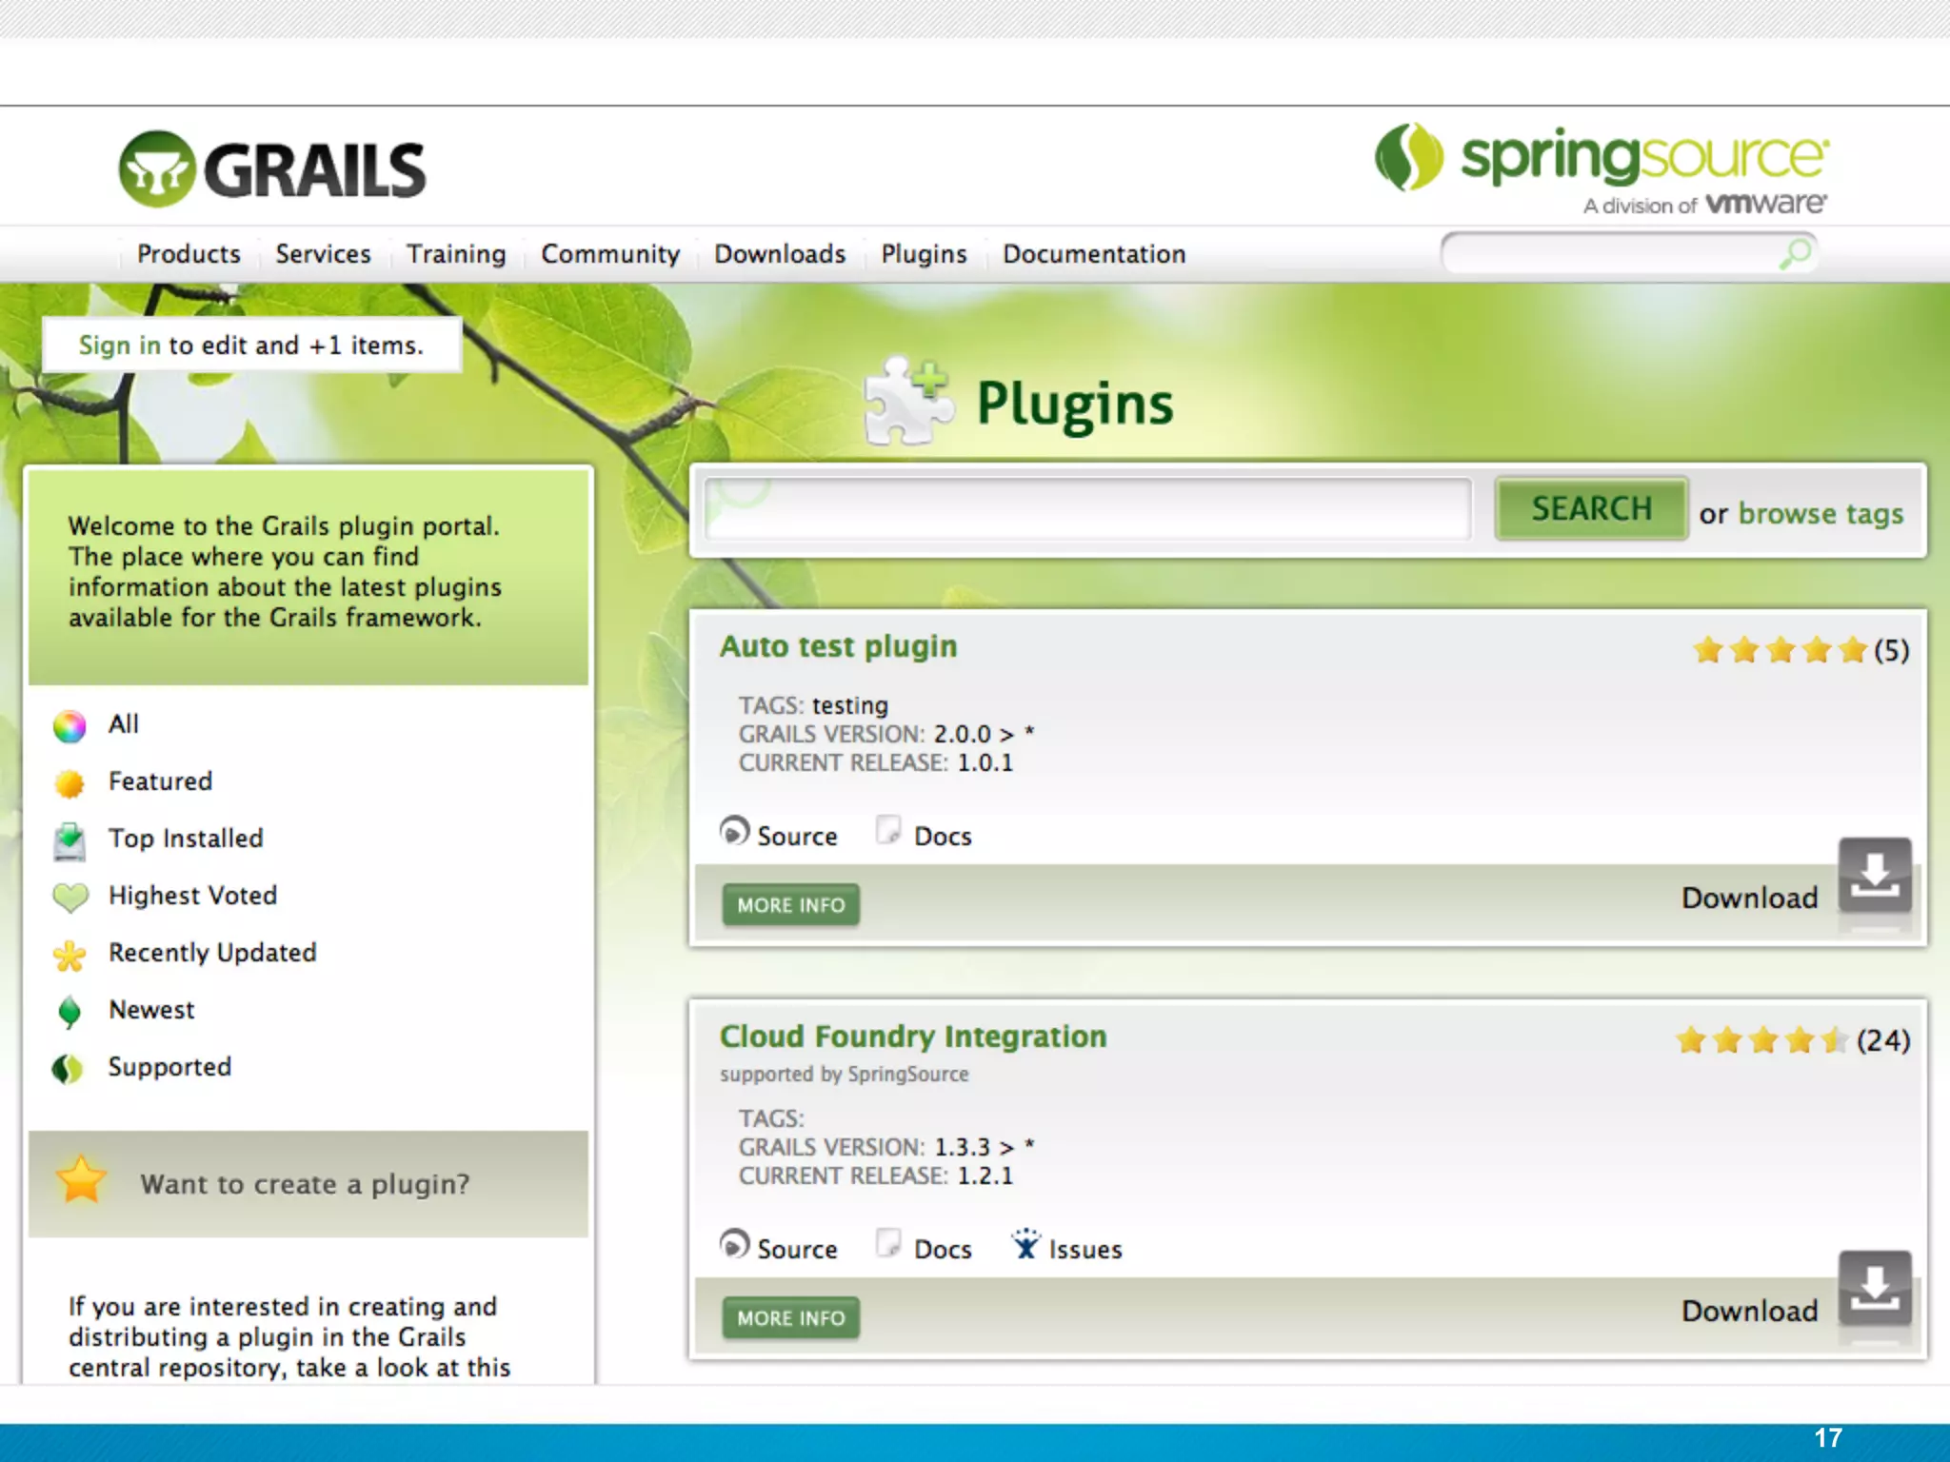Click the plugin search text field
Screen dimensions: 1950x1462
(x=1087, y=509)
